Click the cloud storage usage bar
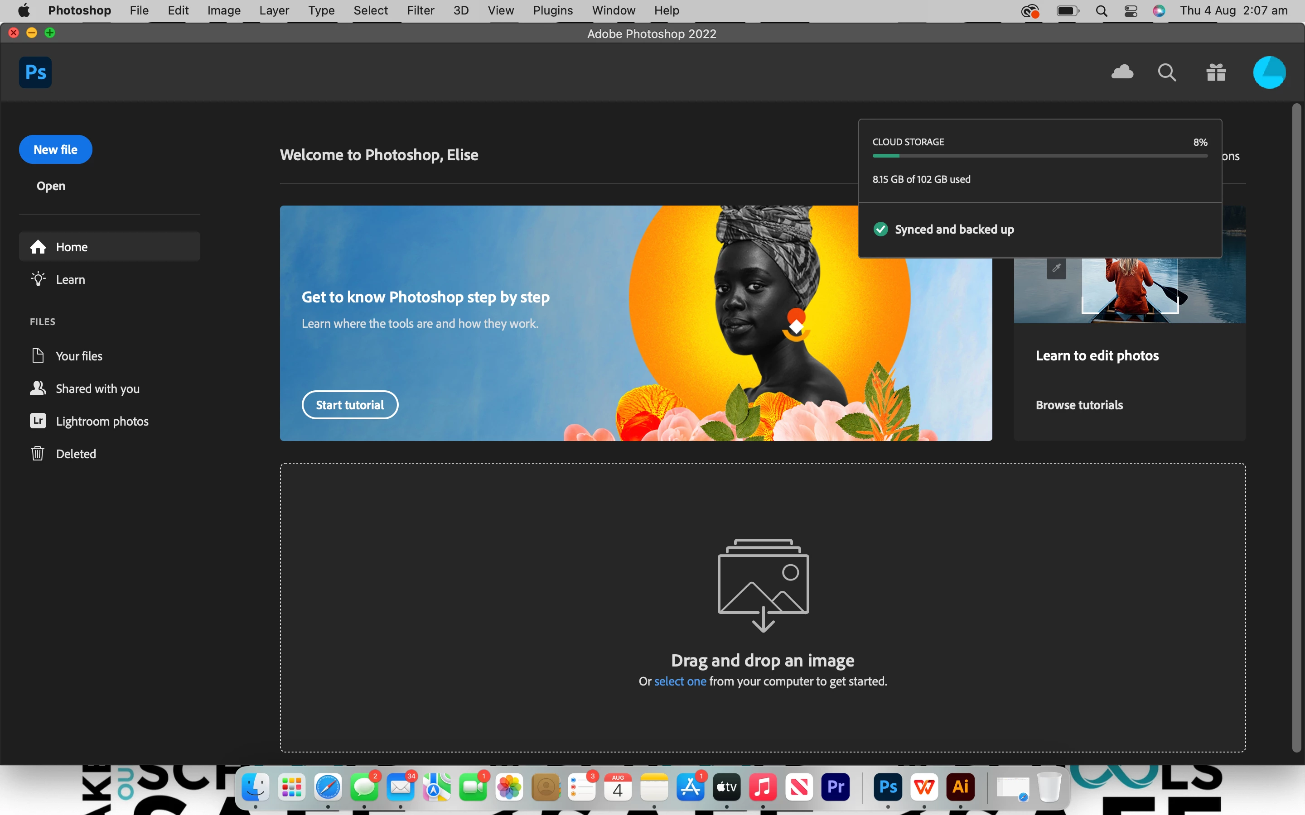 [1039, 156]
